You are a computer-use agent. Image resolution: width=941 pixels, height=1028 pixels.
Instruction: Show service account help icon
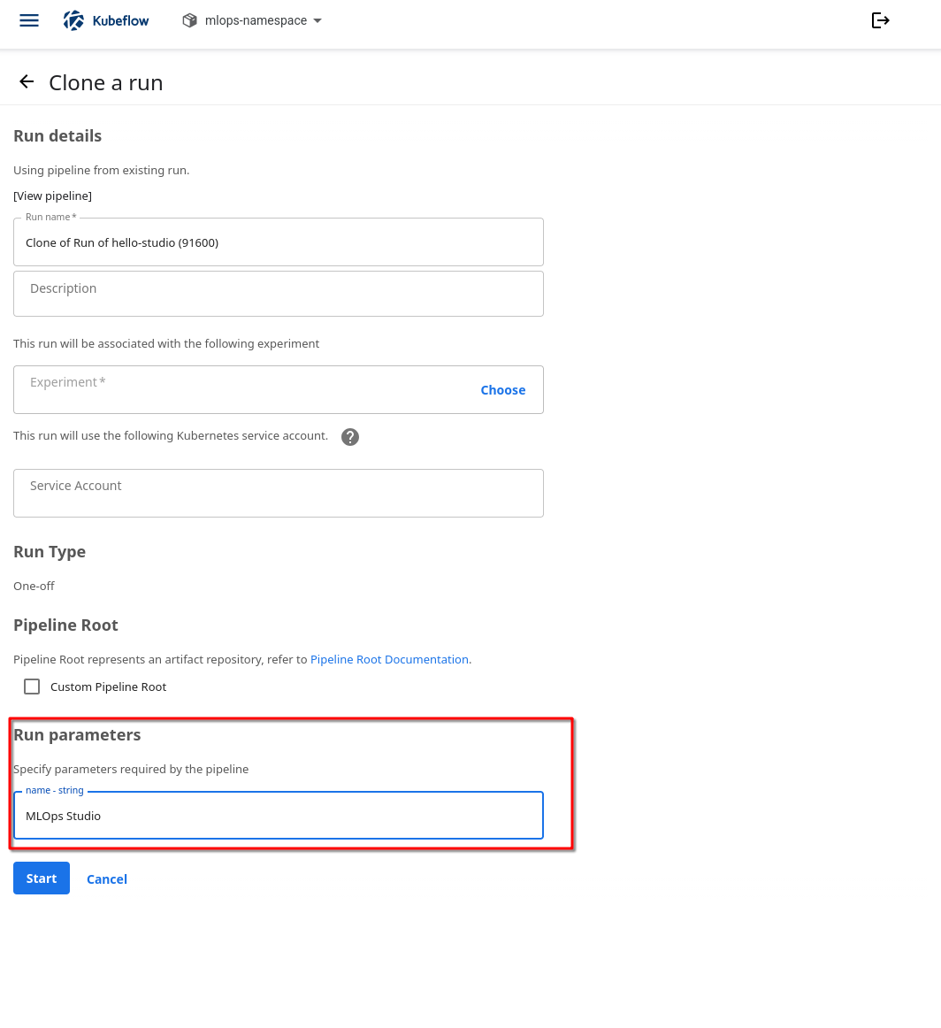pos(350,437)
